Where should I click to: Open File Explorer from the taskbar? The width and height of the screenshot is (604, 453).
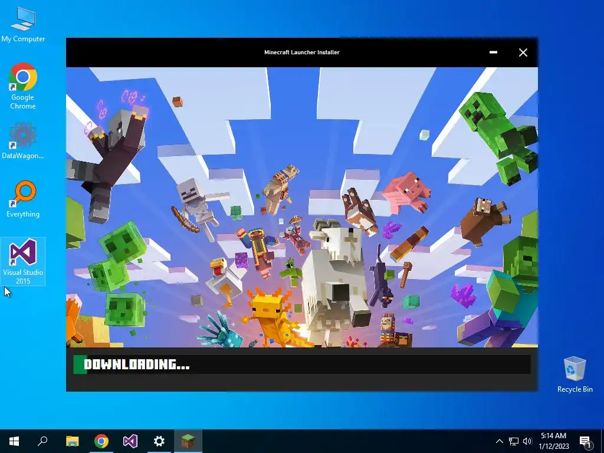click(x=72, y=441)
